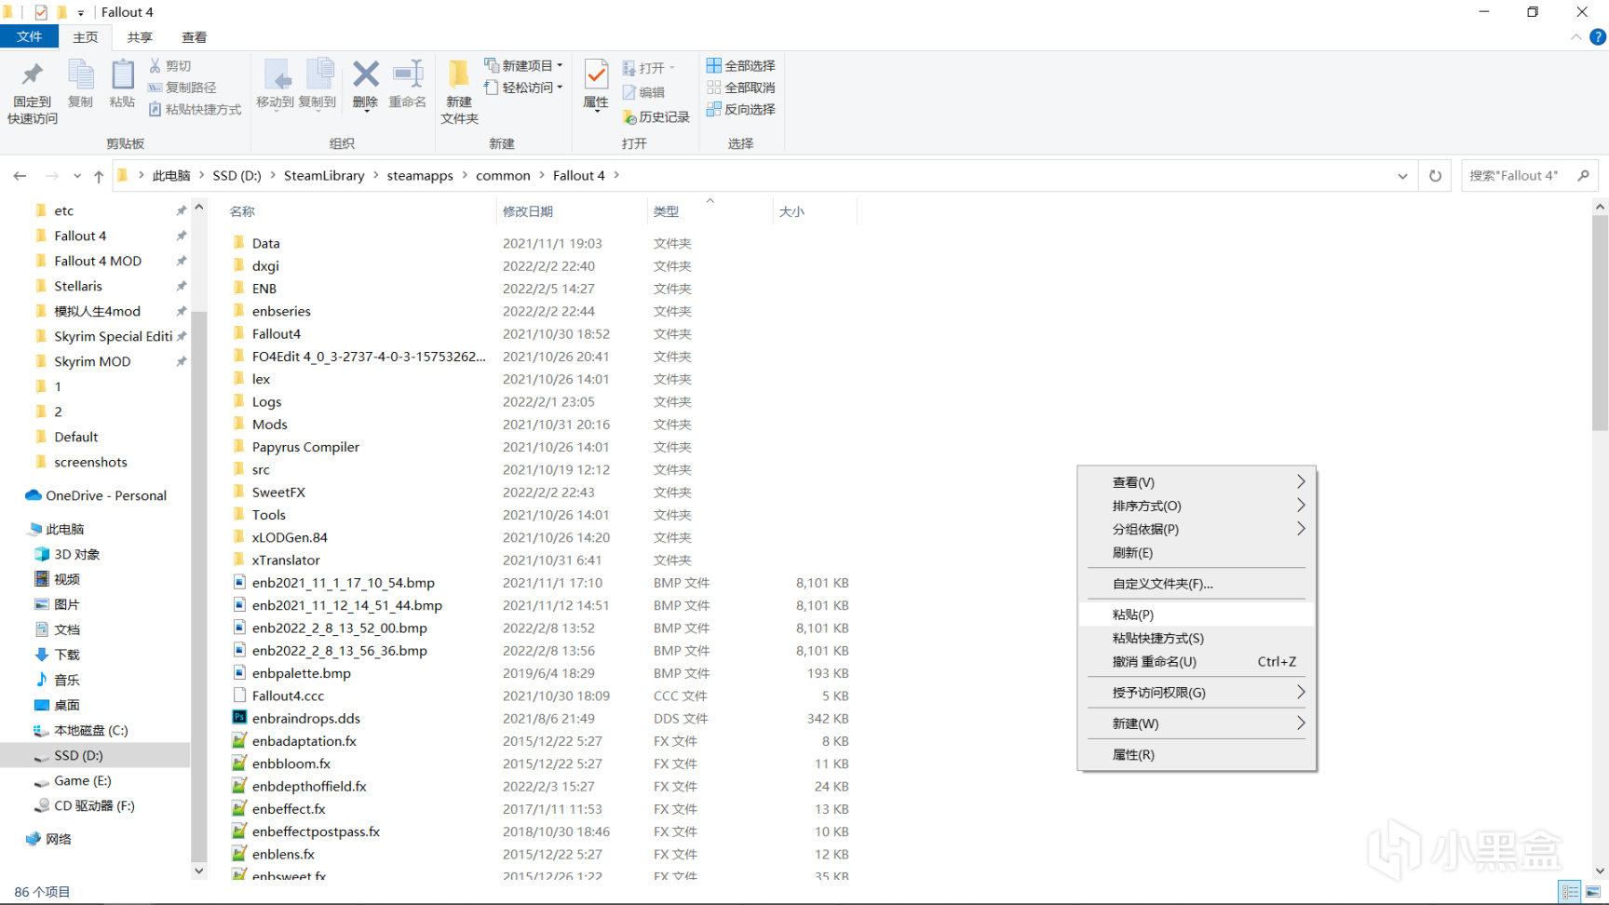This screenshot has width=1609, height=905.
Task: Go back with the left arrow
Action: pos(20,176)
